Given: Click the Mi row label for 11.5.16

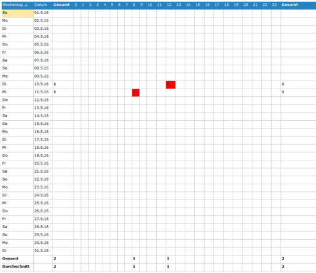Looking at the screenshot, I should click(4, 92).
